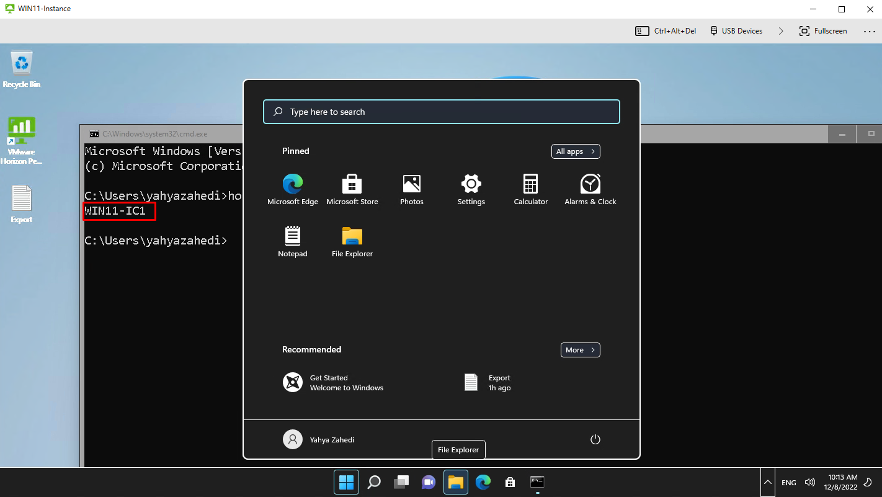Expand More recommended items

pos(579,349)
